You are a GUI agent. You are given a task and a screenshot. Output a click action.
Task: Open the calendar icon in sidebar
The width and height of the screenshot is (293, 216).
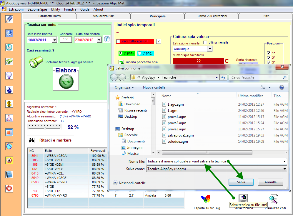pos(9,132)
